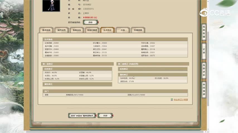Go to the 坐骑召唤兽 tab
238x133 pixels.
point(92,30)
